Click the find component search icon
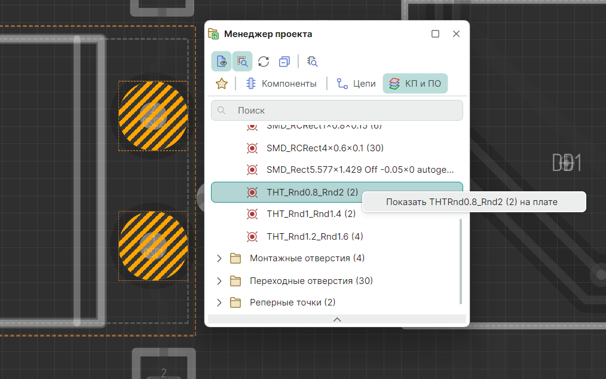This screenshot has width=606, height=379. [313, 62]
